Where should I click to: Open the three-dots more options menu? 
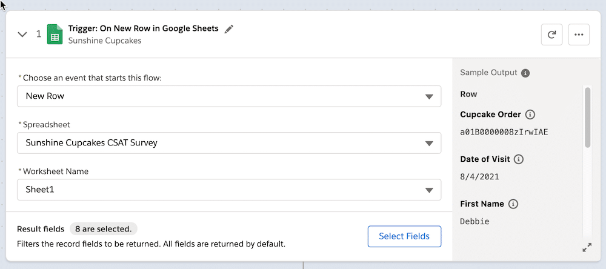pos(579,35)
